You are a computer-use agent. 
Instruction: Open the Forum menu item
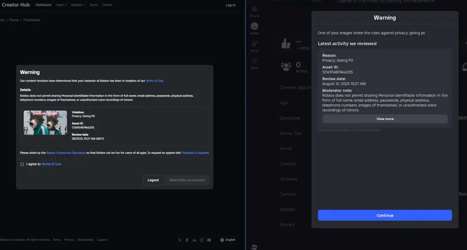pyautogui.click(x=107, y=5)
